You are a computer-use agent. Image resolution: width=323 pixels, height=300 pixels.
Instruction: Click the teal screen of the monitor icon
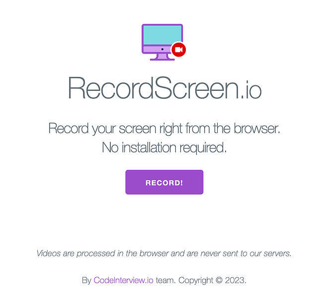[162, 35]
